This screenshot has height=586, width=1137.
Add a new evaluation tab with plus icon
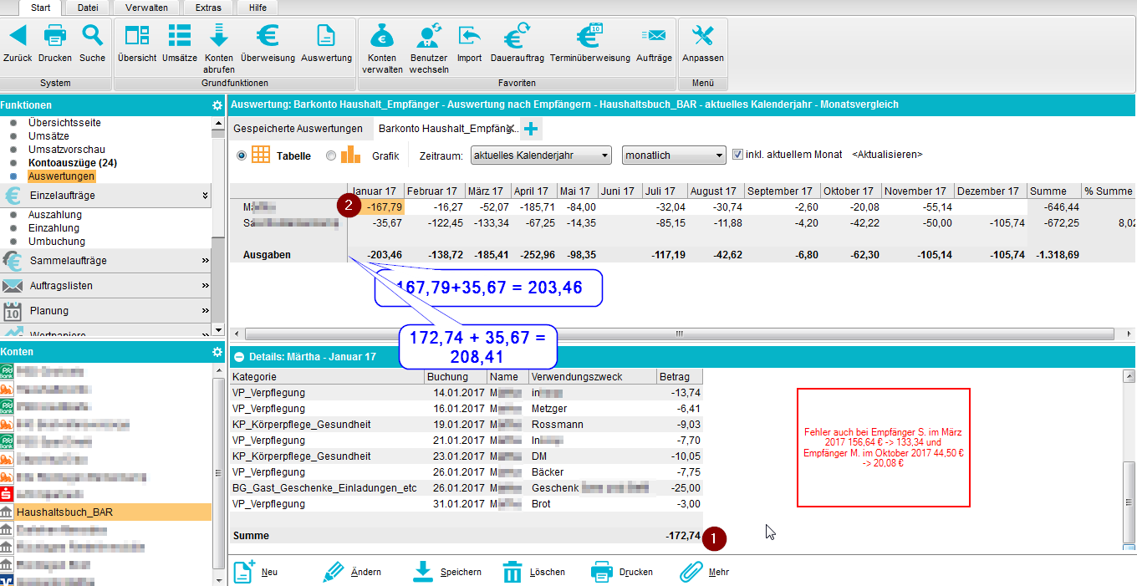pyautogui.click(x=531, y=129)
